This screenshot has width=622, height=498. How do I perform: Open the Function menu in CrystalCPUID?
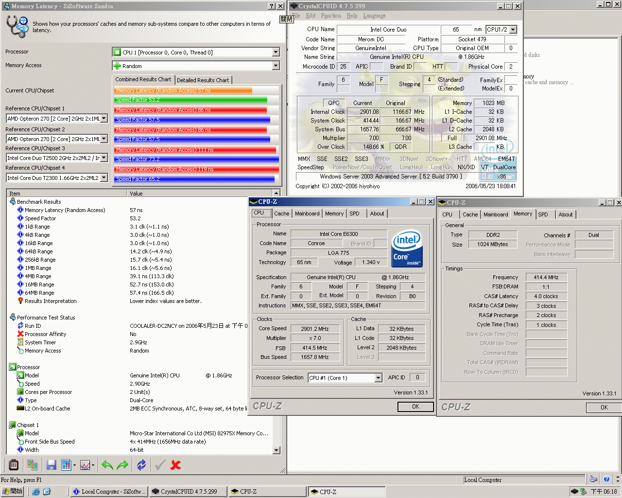(331, 16)
